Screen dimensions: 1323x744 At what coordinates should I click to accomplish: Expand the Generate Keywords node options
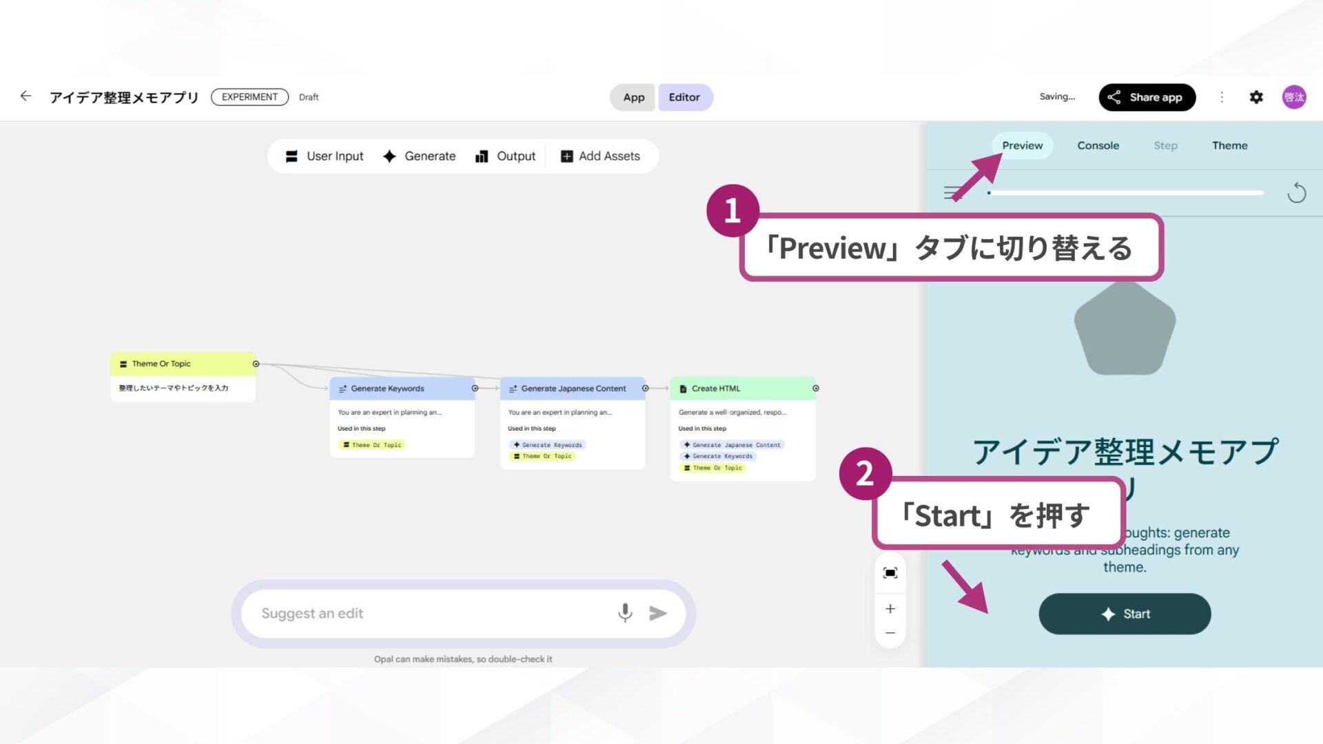(474, 388)
